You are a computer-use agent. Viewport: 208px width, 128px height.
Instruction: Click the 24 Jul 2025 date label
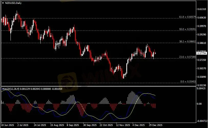click(x=40, y=125)
